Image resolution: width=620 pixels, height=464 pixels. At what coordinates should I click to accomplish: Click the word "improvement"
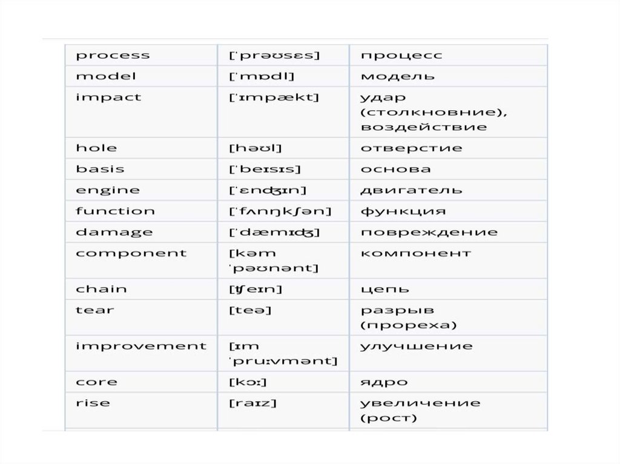[141, 346]
